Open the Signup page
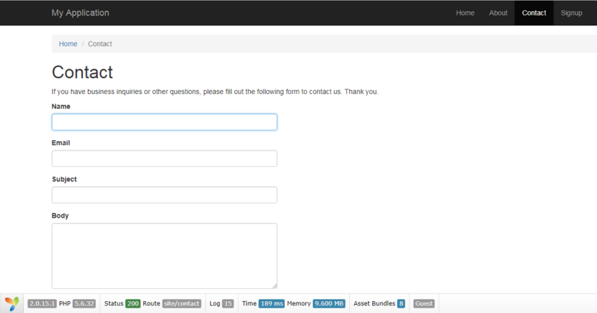The image size is (597, 313). click(571, 13)
